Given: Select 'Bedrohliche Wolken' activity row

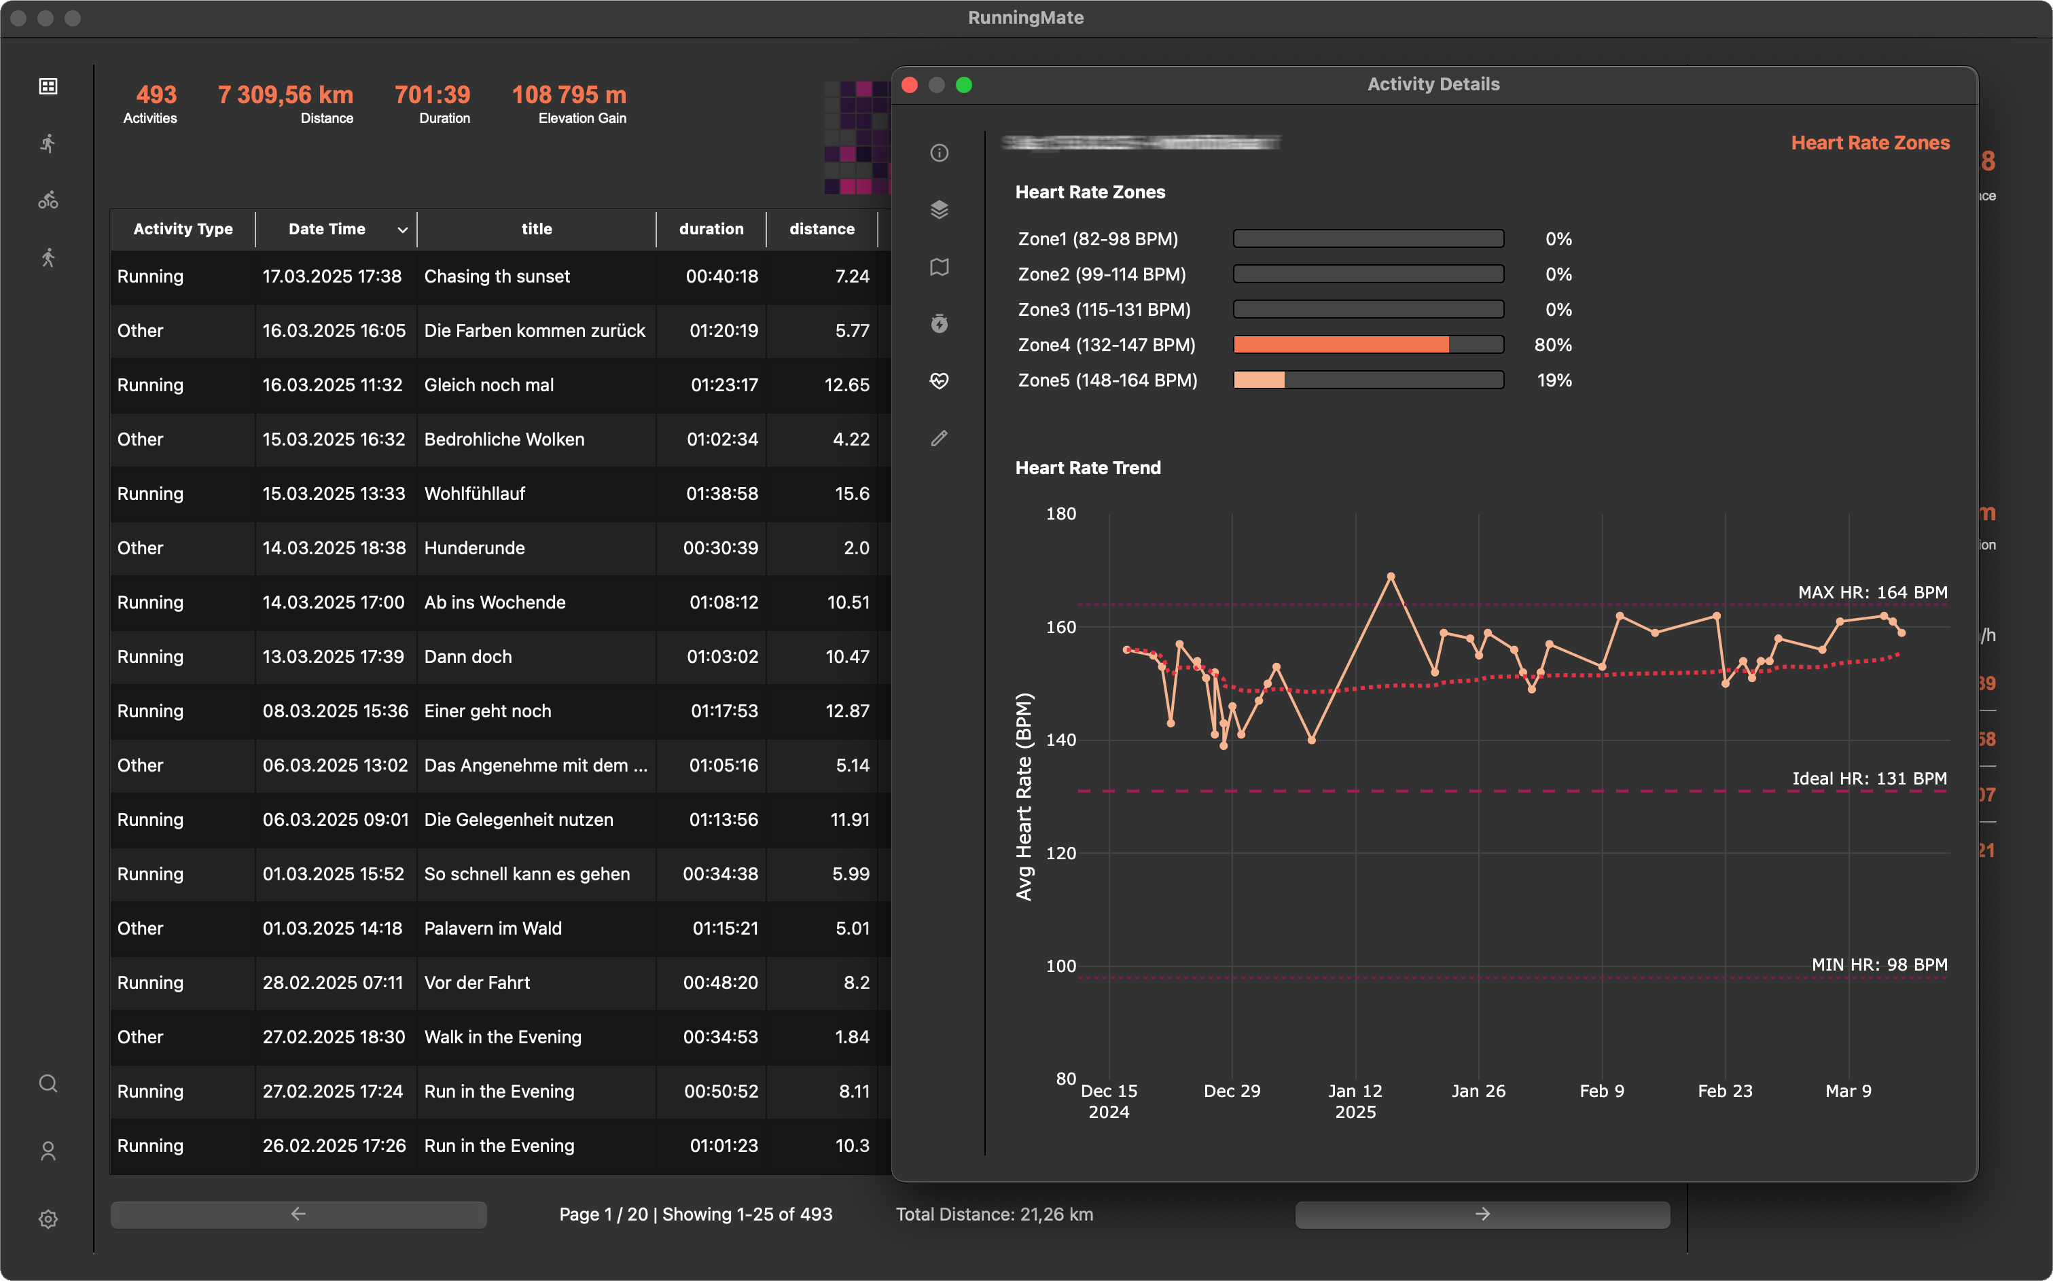Looking at the screenshot, I should point(500,439).
